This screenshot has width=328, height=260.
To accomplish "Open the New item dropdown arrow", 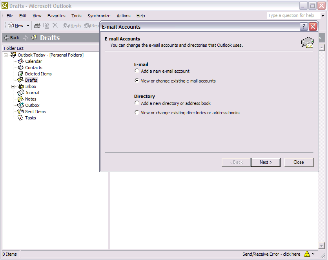I will click(28, 26).
